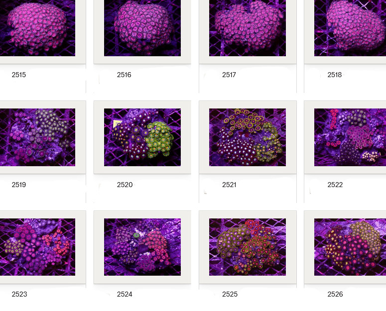Open coral photo thumbnail 2518
This screenshot has height=311, width=386.
(350, 28)
